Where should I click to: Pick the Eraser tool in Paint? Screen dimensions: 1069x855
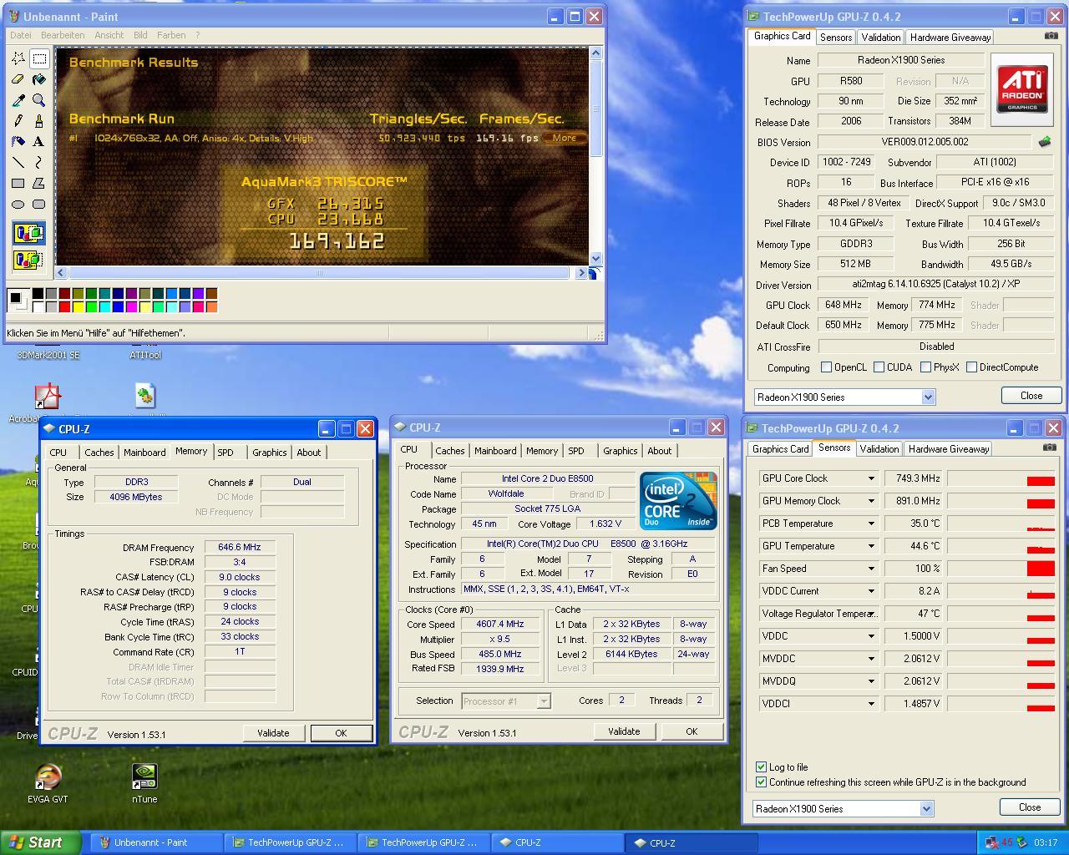point(18,79)
